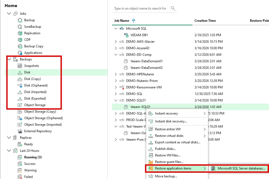Click the Object Storage icon
This screenshot has width=269, height=179.
(20, 105)
